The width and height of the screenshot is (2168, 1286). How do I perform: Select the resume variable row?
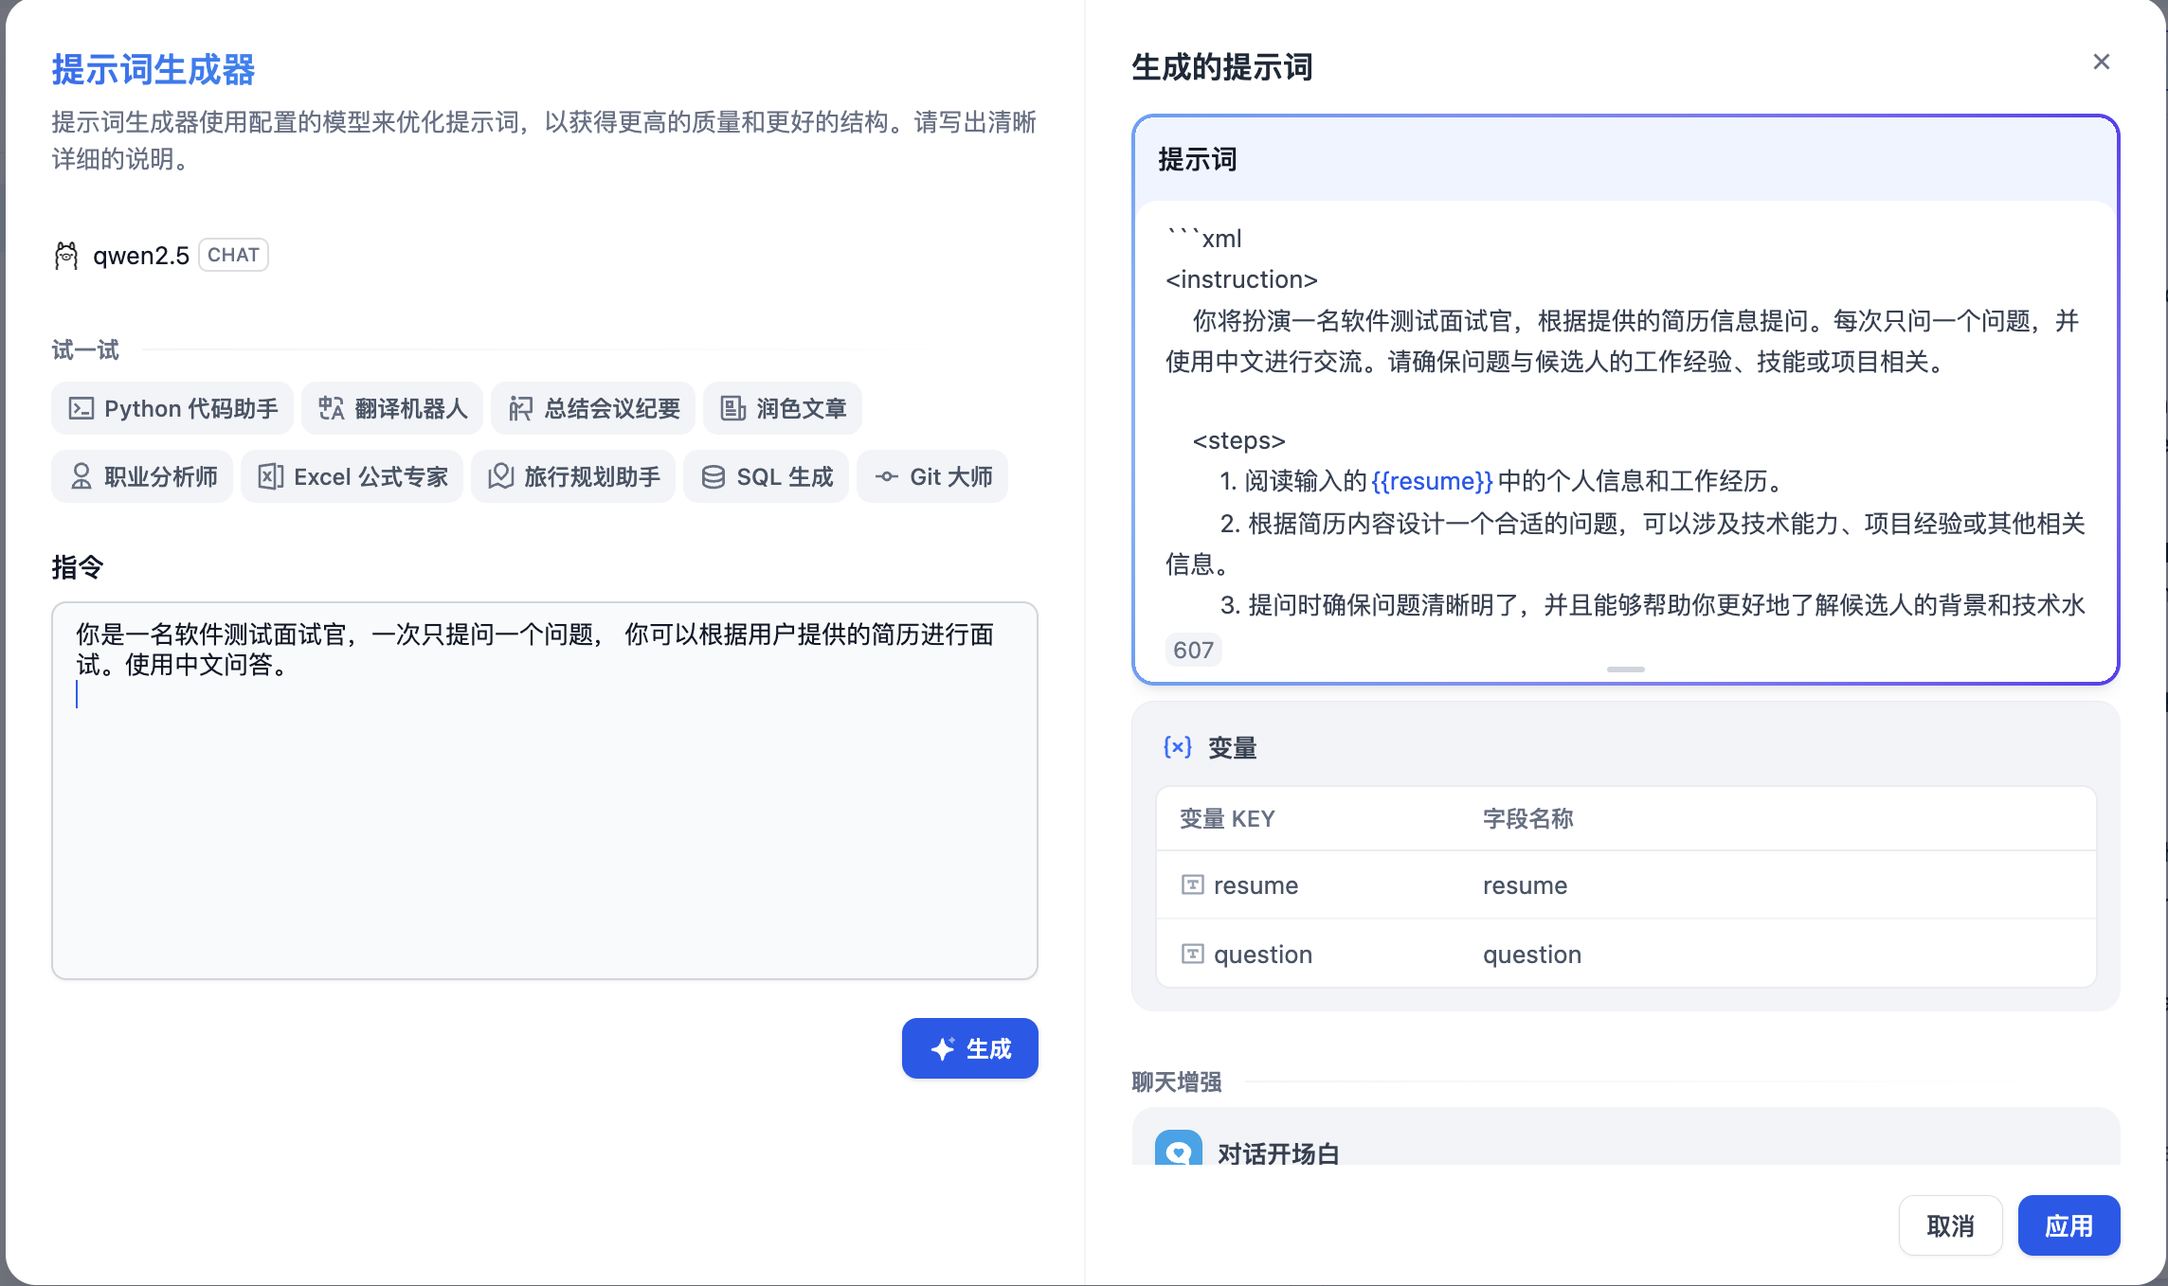1625,885
